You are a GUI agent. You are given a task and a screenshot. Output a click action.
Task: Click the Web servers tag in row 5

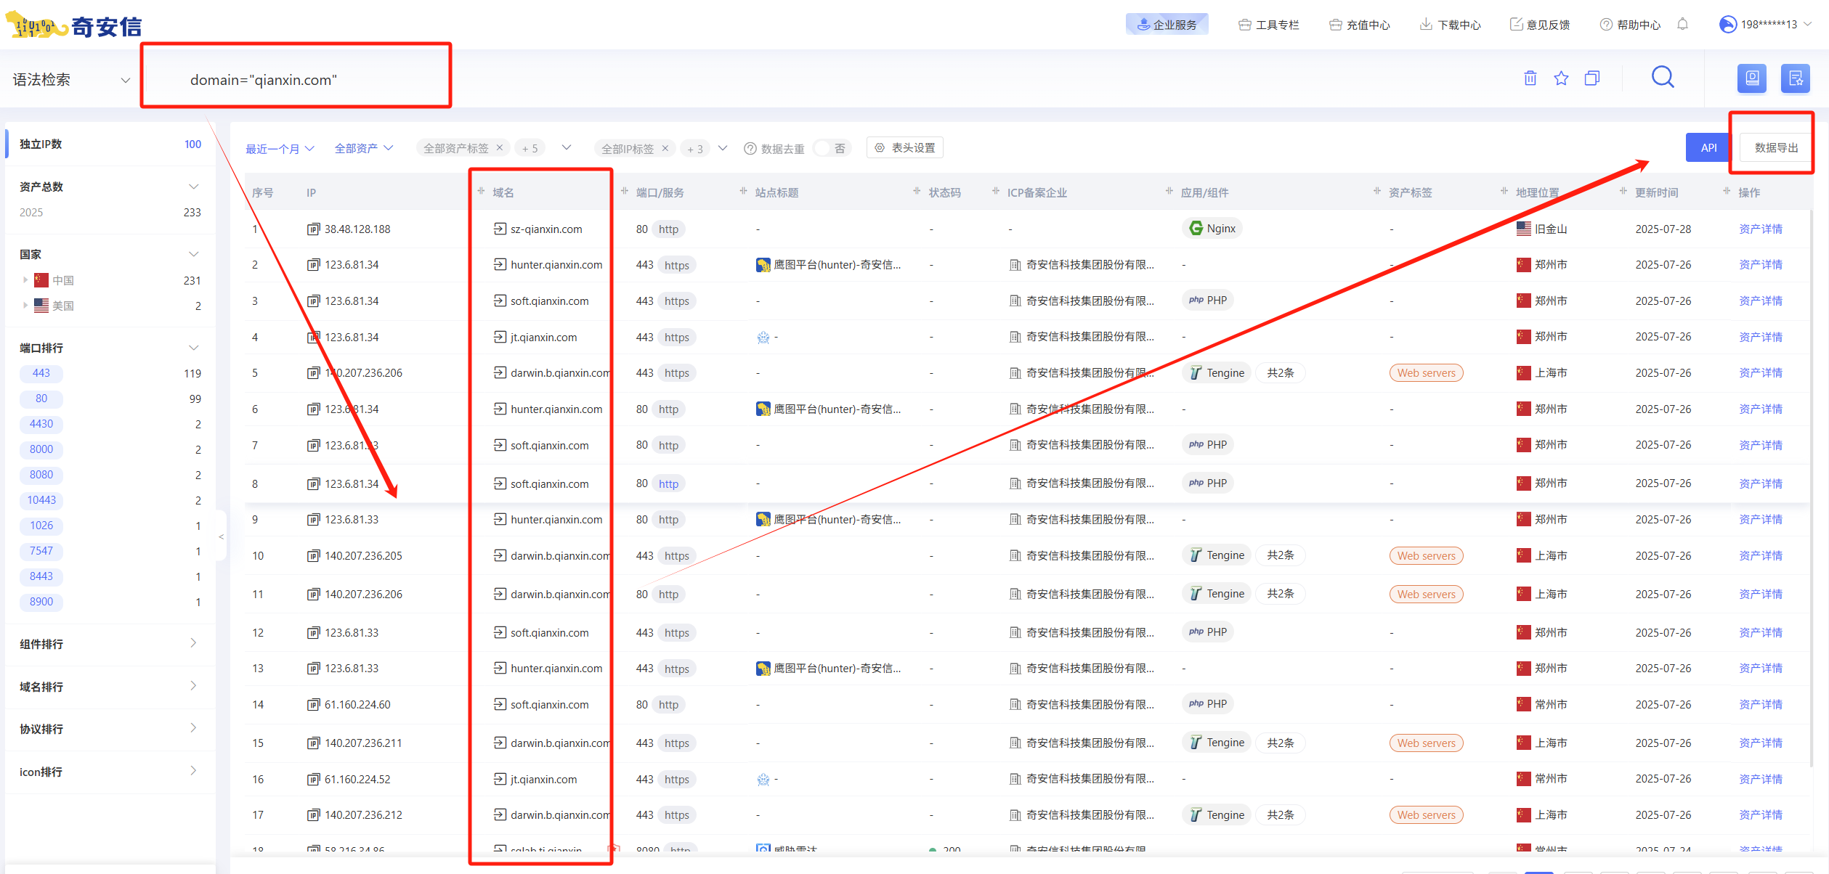coord(1427,373)
